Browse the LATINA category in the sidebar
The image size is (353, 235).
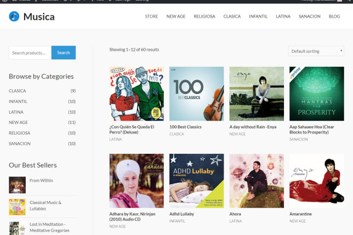pyautogui.click(x=16, y=112)
